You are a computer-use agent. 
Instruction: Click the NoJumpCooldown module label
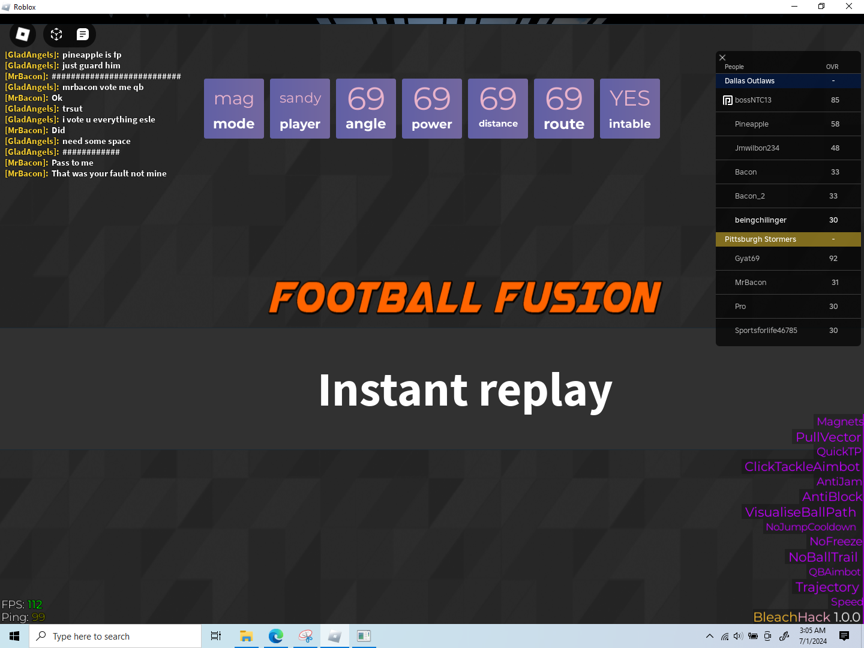[811, 527]
